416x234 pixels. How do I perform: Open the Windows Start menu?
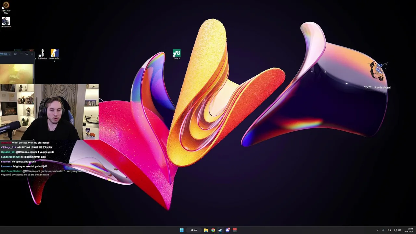tap(181, 230)
